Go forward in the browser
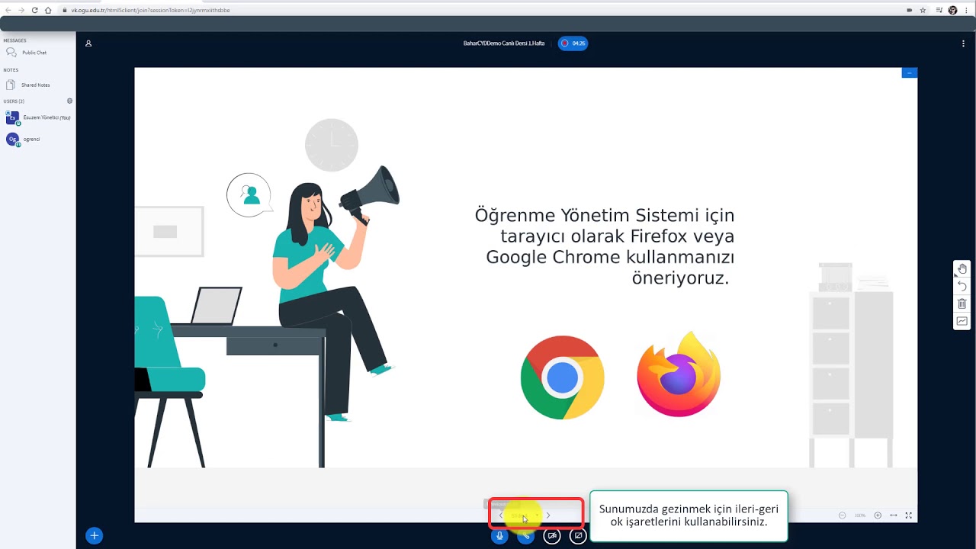This screenshot has height=549, width=976. pyautogui.click(x=21, y=10)
